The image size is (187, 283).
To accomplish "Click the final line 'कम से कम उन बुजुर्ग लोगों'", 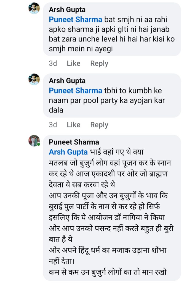I will pos(108,271).
